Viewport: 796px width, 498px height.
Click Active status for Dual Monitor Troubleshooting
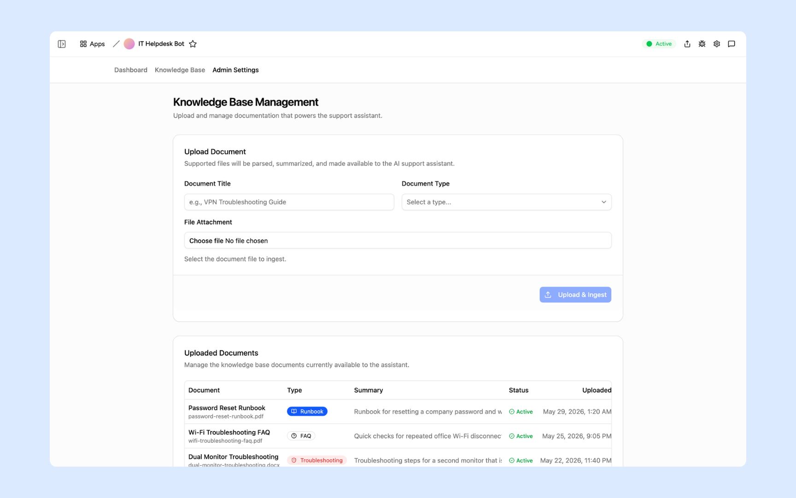pos(521,461)
